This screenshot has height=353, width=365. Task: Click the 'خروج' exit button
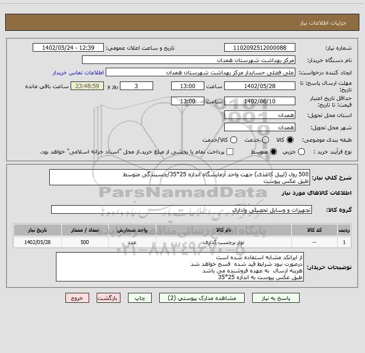coord(77,298)
